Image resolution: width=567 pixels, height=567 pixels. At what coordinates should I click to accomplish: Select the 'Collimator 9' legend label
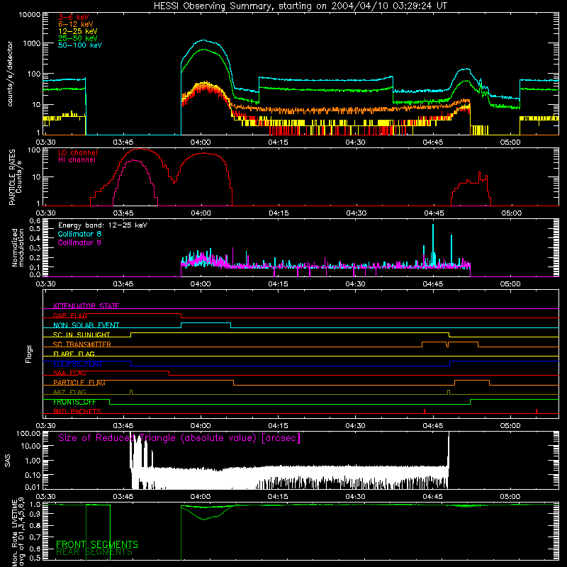click(x=79, y=242)
